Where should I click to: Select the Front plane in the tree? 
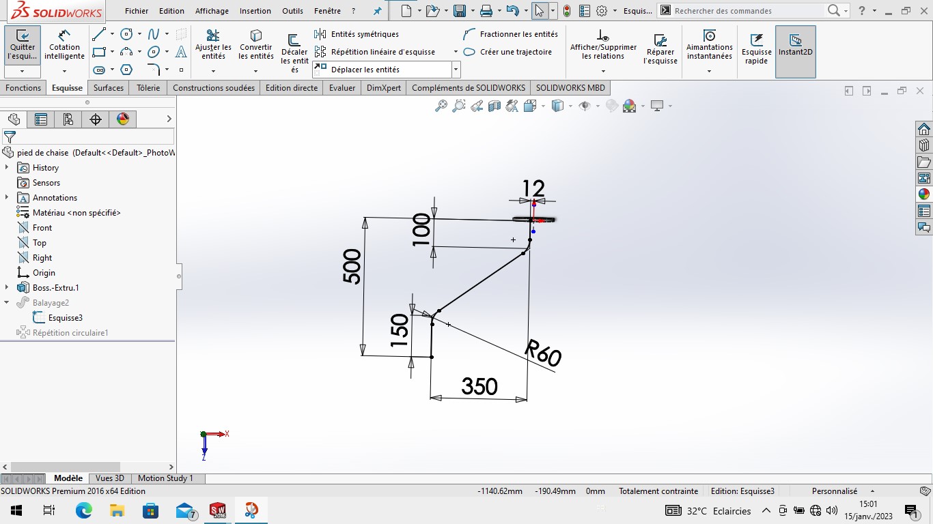point(42,228)
